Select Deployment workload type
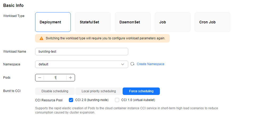 click(x=53, y=22)
